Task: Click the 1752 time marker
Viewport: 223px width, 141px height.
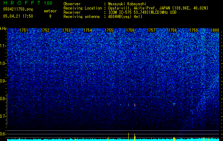Action: [x=45, y=30]
